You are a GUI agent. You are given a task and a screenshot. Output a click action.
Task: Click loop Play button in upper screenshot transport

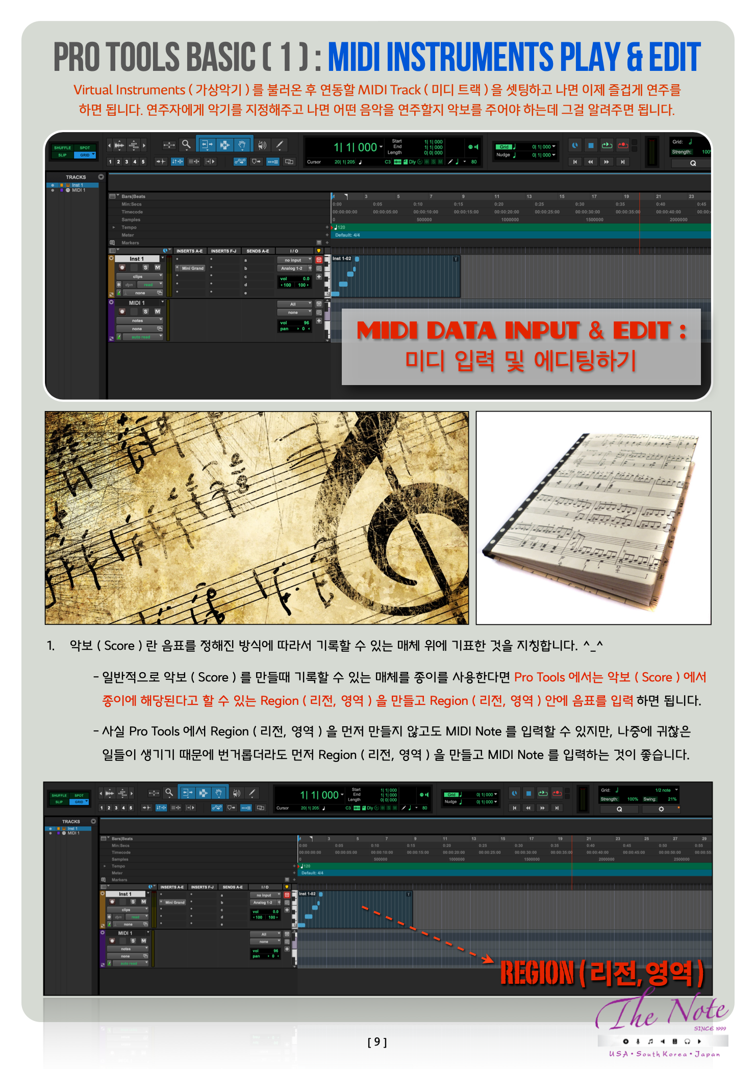pyautogui.click(x=607, y=145)
